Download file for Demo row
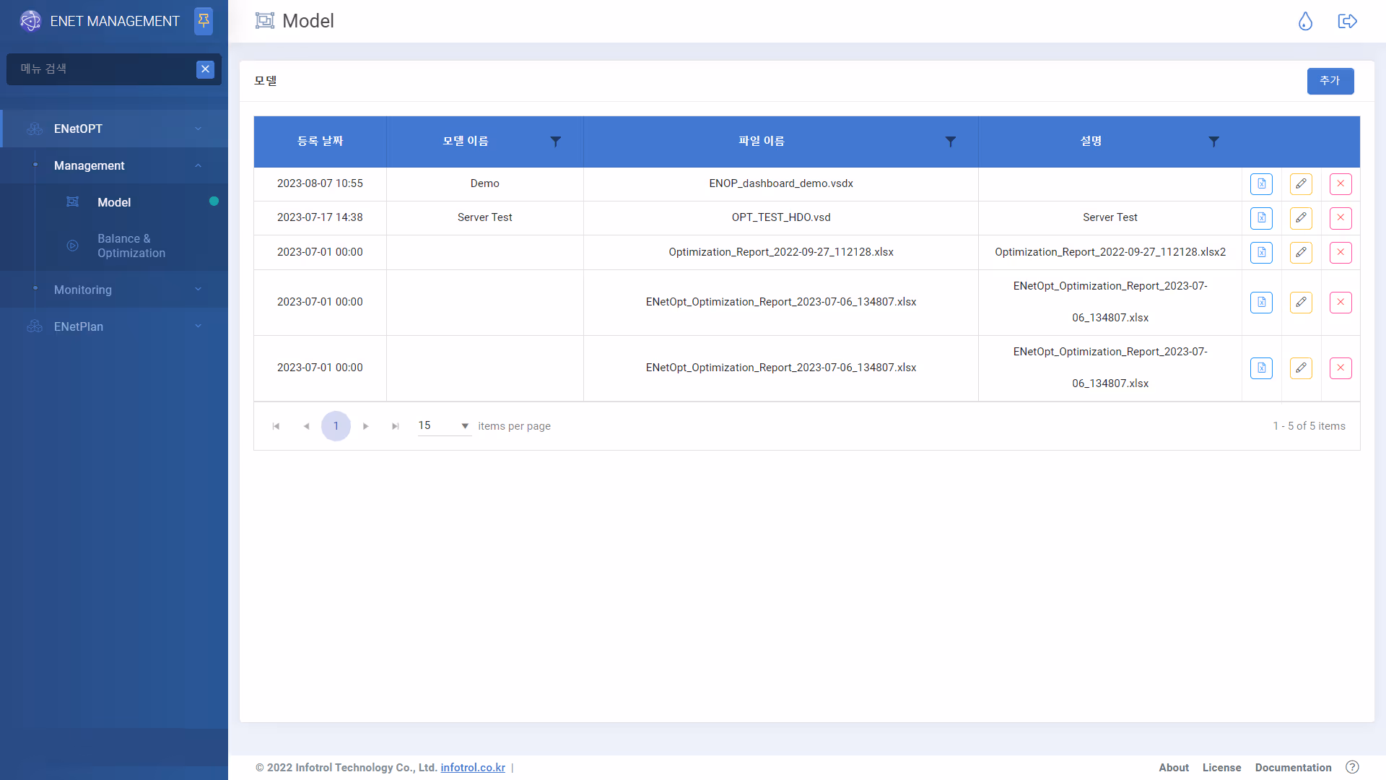This screenshot has width=1386, height=780. click(x=1261, y=183)
